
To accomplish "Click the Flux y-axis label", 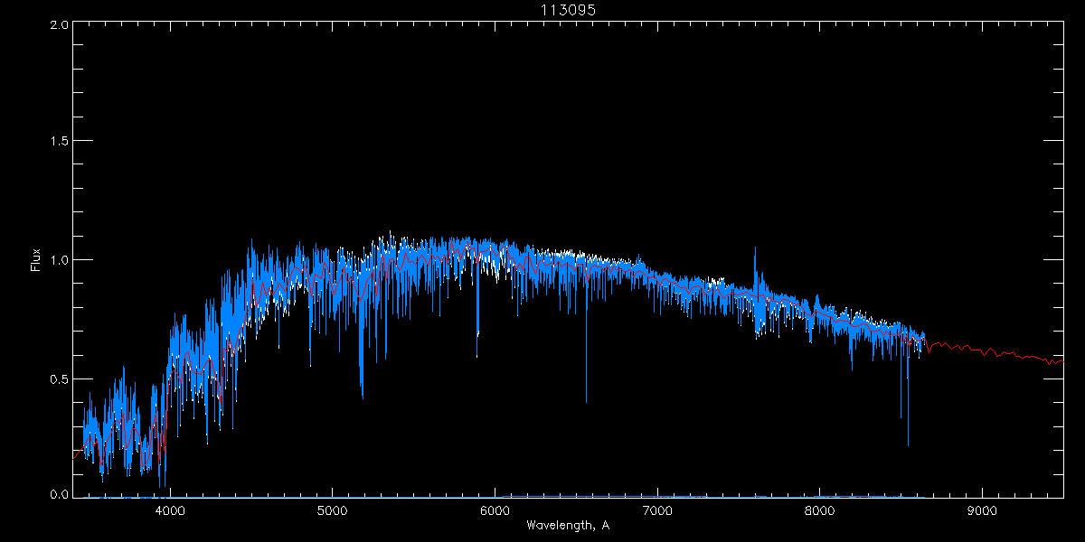I will click(x=36, y=259).
